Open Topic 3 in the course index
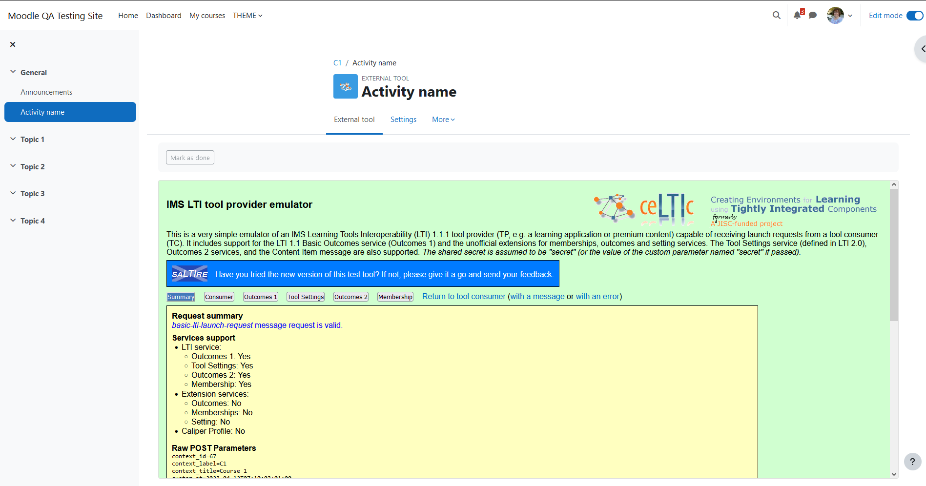The height and width of the screenshot is (486, 926). pos(32,194)
